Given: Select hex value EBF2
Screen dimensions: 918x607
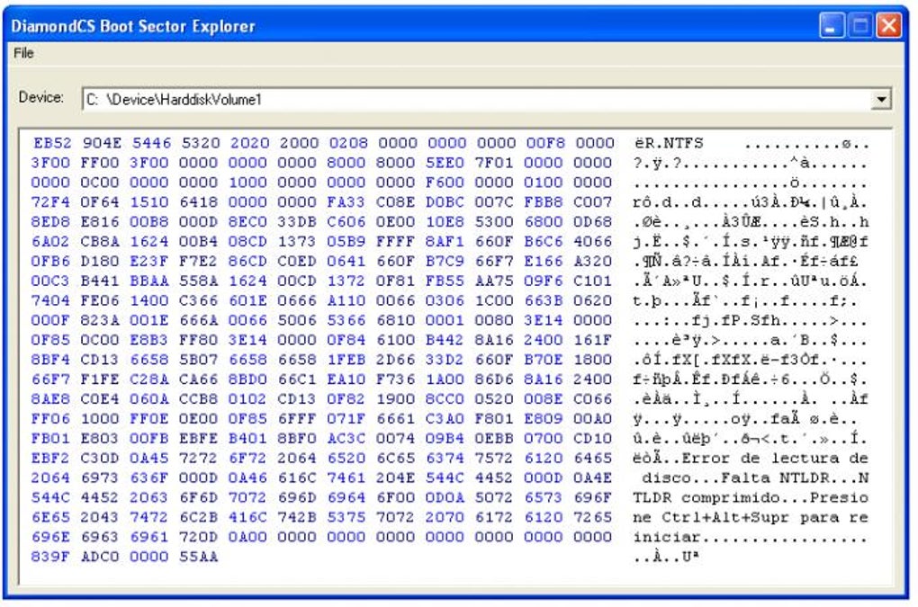Looking at the screenshot, I should [x=51, y=459].
